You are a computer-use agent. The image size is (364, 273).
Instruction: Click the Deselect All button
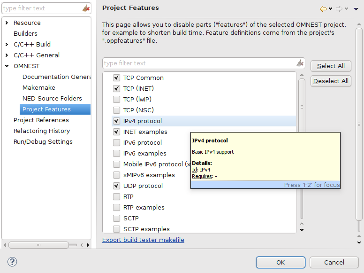click(331, 81)
